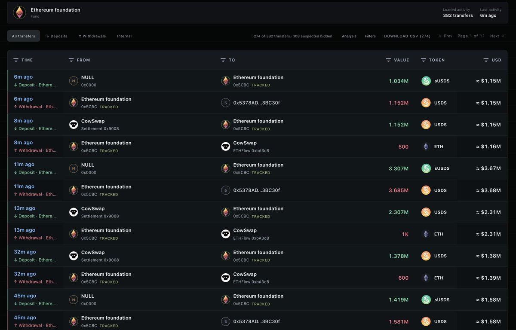The width and height of the screenshot is (516, 330).
Task: Click the Ethereum foundation logo in the page header
Action: tap(19, 12)
